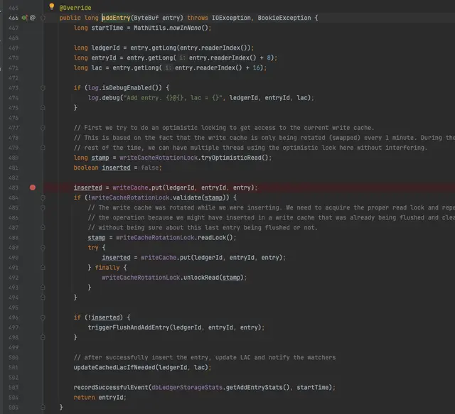Click fold end marker on line 475
Viewport: 455px width, 414px height.
coord(43,108)
